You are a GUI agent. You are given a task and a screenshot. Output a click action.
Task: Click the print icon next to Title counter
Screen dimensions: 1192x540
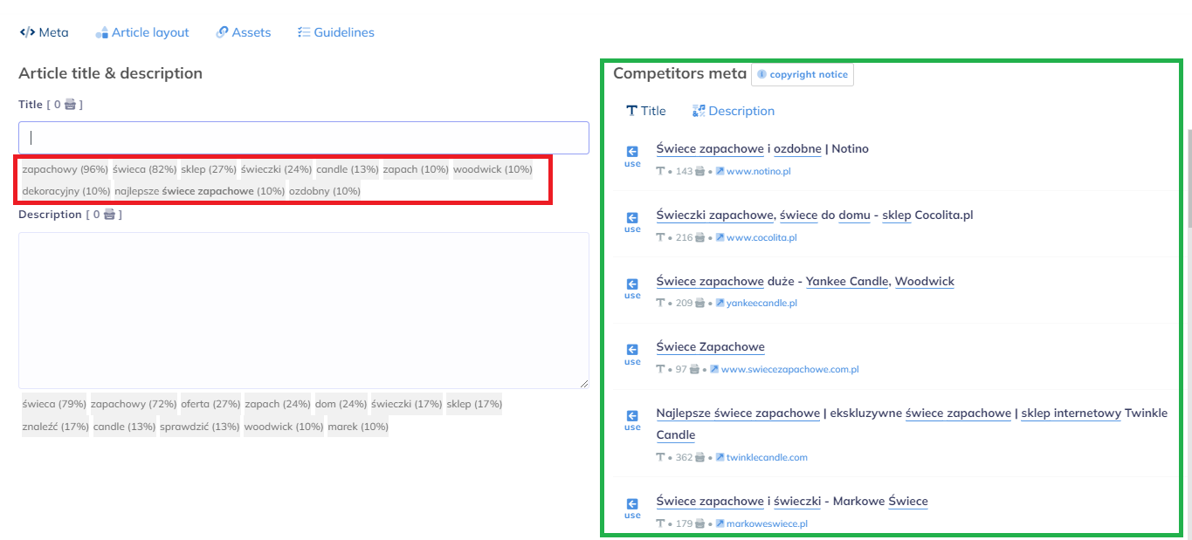point(71,105)
